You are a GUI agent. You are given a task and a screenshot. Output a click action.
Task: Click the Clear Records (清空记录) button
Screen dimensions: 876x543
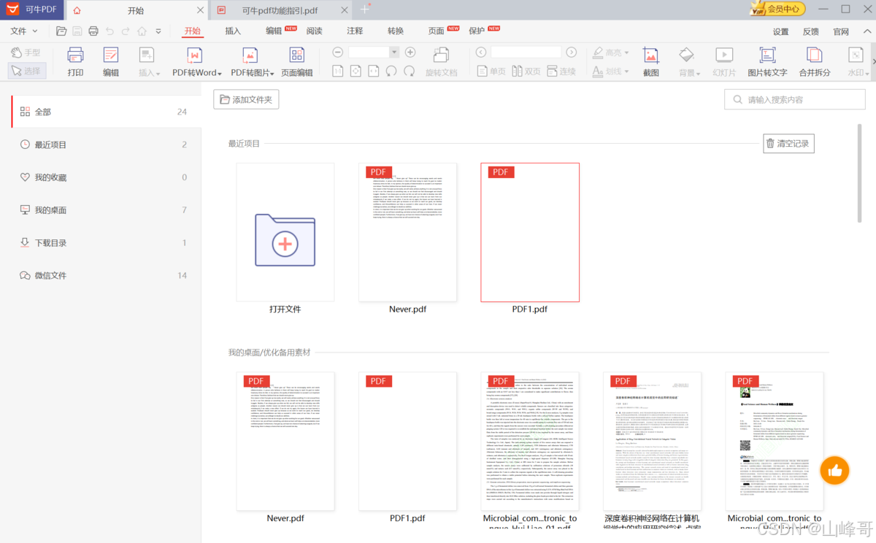tap(788, 144)
